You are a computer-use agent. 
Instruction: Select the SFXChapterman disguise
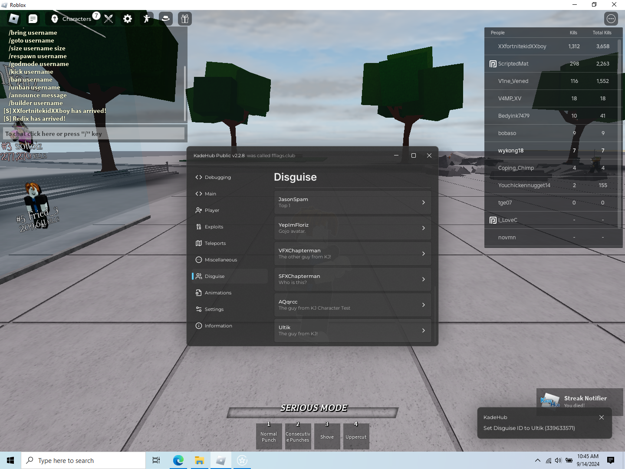352,279
